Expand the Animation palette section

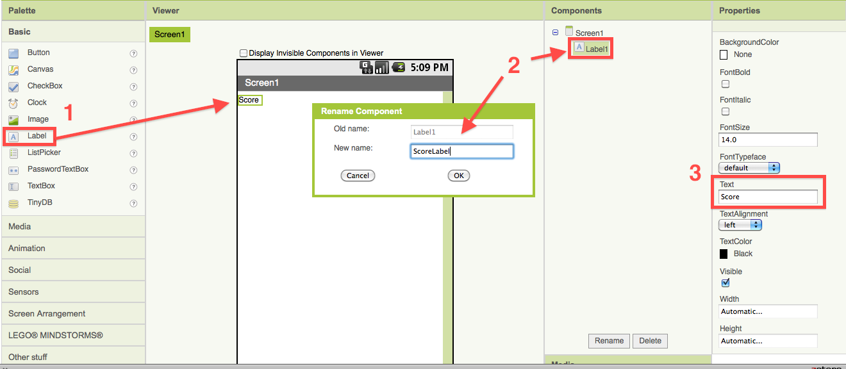point(72,249)
